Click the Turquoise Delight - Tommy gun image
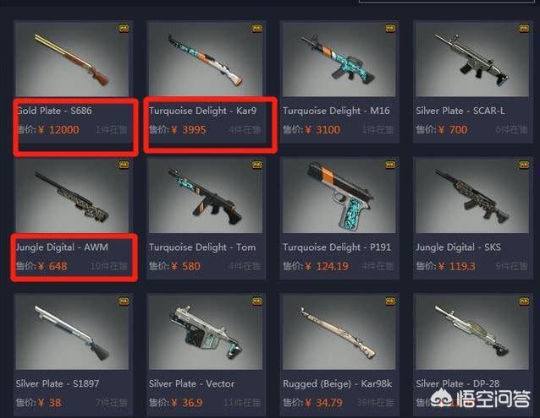 [206, 196]
